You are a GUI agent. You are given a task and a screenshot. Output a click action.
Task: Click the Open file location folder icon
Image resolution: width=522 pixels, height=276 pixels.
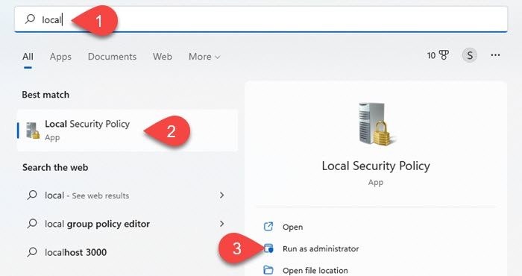point(268,270)
